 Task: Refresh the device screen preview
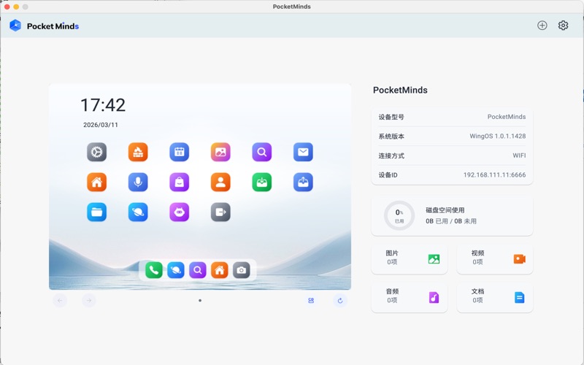[340, 301]
